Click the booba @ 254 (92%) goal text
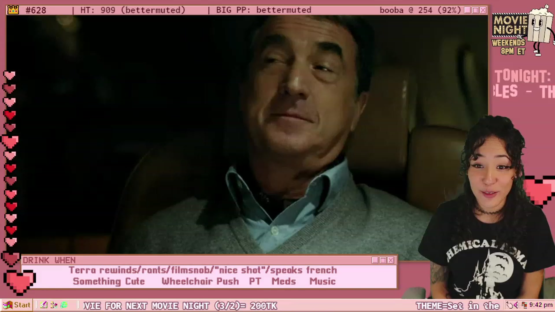555x312 pixels. click(x=420, y=10)
